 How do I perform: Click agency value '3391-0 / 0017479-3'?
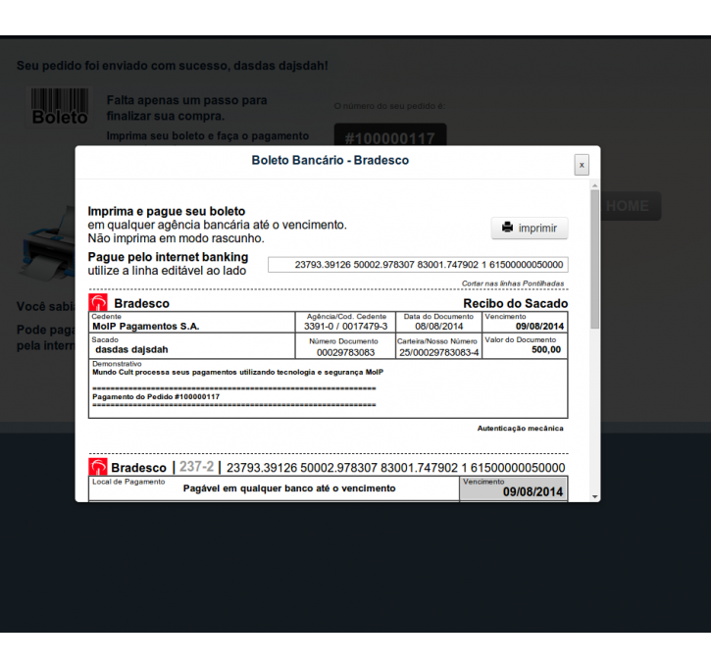tap(345, 326)
